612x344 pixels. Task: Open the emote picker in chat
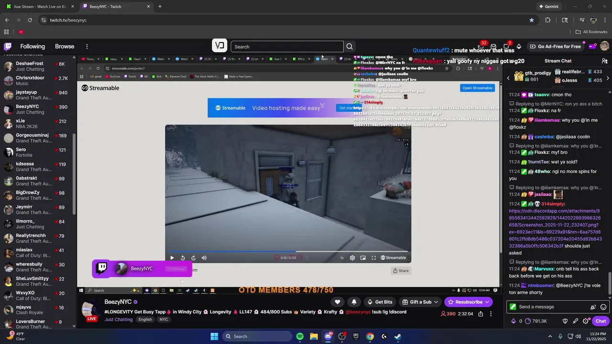(x=603, y=307)
